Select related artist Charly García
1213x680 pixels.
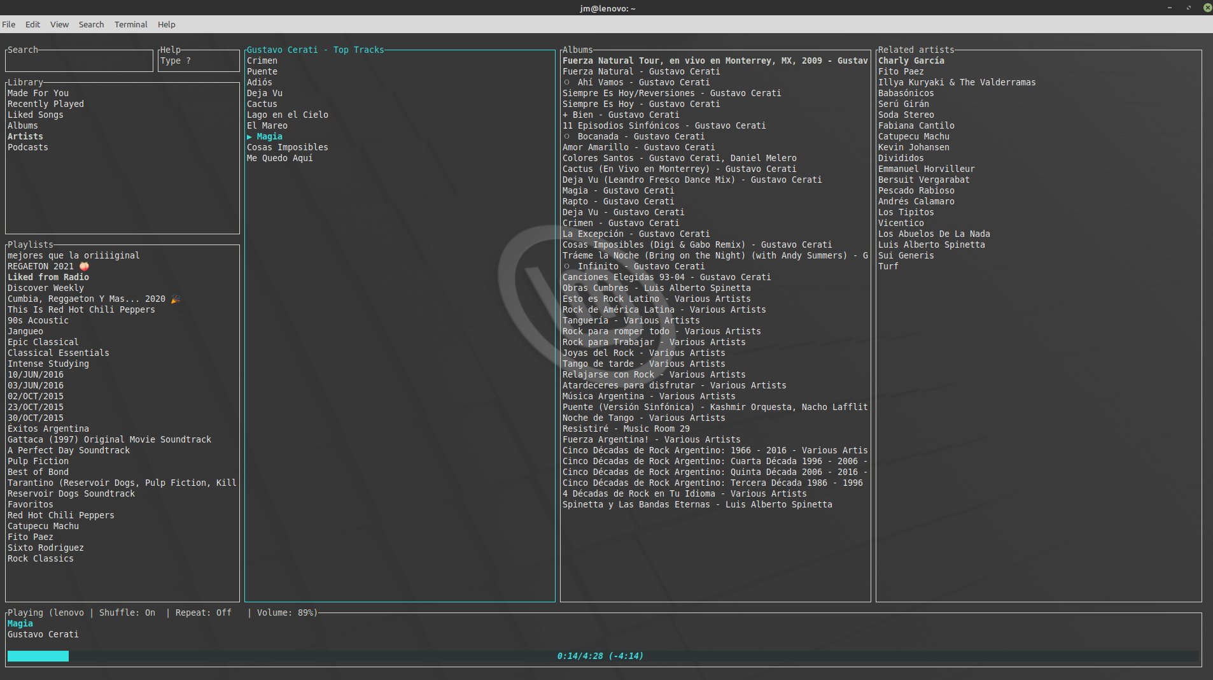click(x=911, y=60)
